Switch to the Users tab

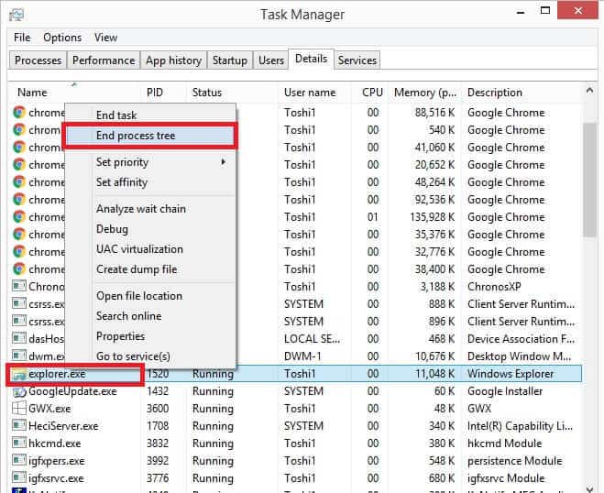[x=271, y=60]
